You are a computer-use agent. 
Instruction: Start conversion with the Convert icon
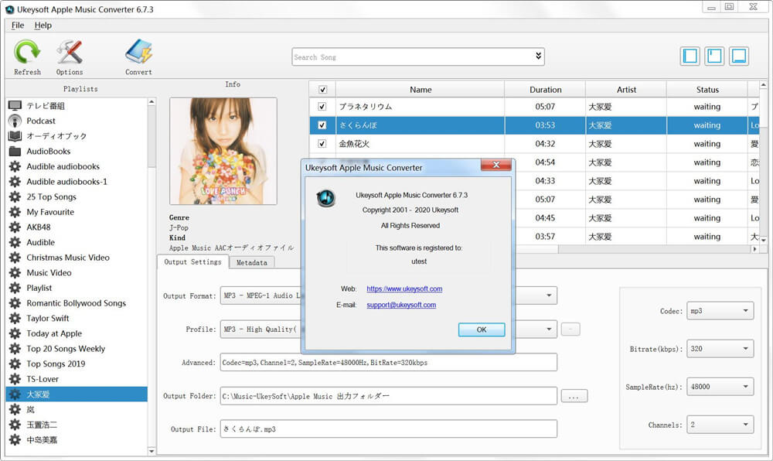click(x=138, y=53)
